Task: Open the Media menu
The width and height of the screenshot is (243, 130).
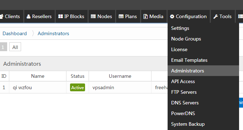Action: (154, 16)
